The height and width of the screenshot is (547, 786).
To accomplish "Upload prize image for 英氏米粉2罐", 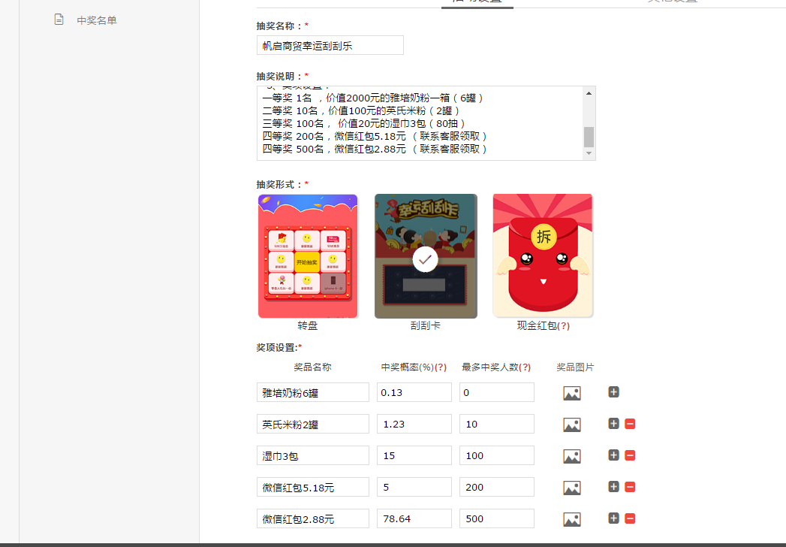I will (572, 425).
